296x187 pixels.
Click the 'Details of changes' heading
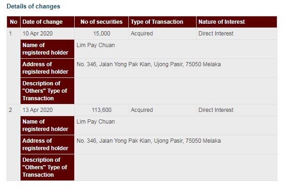click(34, 6)
